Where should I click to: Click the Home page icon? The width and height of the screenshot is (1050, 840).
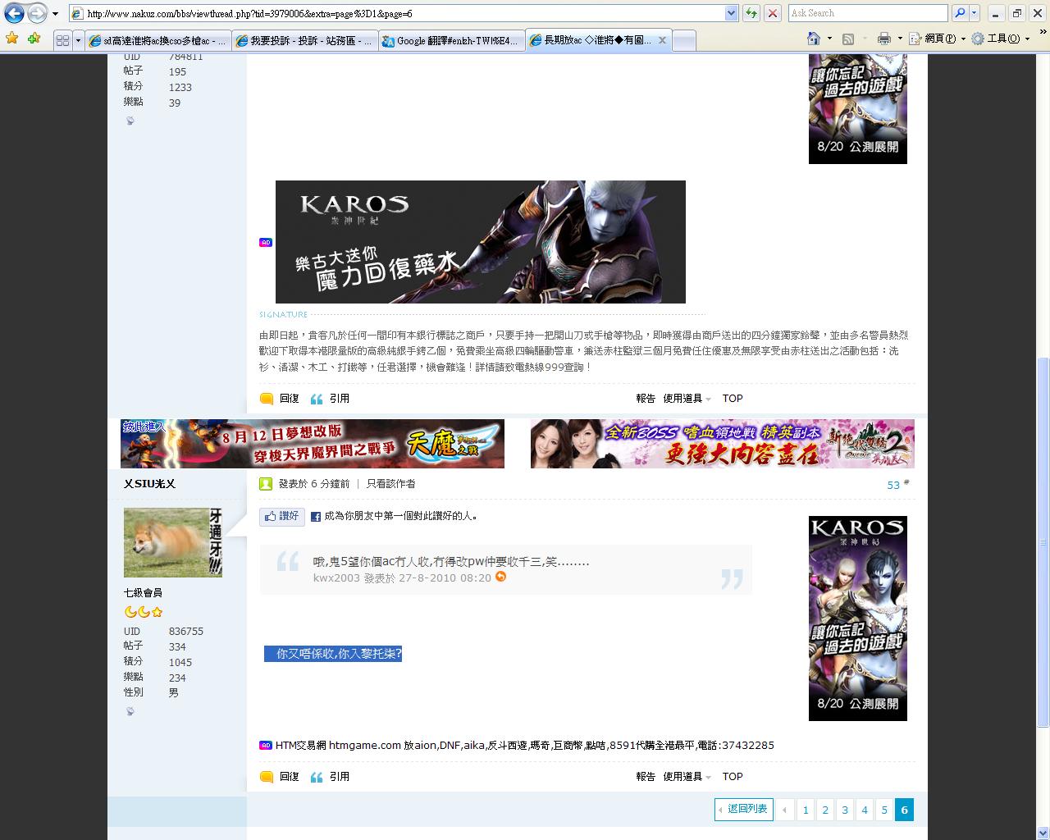(813, 39)
